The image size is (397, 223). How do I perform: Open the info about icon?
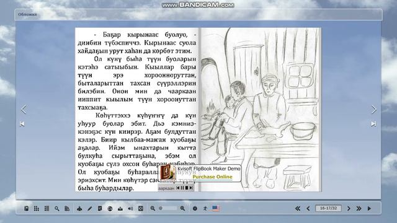(195, 208)
